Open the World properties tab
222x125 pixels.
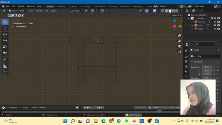(186, 76)
